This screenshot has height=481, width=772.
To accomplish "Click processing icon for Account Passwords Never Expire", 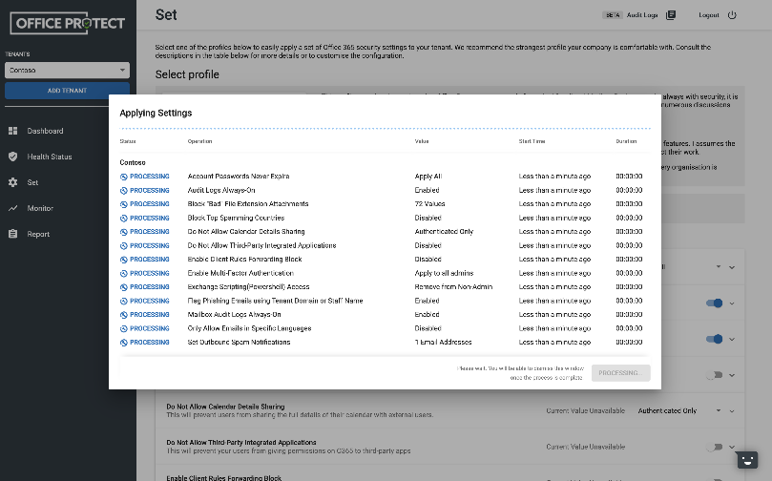I will [124, 177].
